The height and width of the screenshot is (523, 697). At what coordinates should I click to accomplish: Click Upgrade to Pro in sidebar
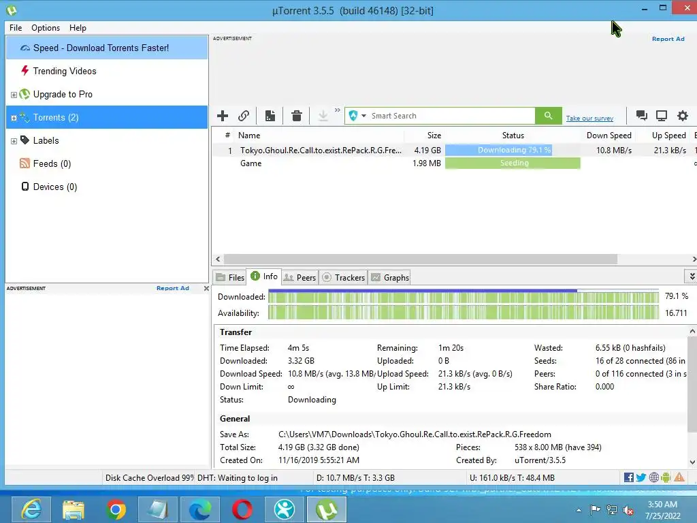click(x=63, y=94)
